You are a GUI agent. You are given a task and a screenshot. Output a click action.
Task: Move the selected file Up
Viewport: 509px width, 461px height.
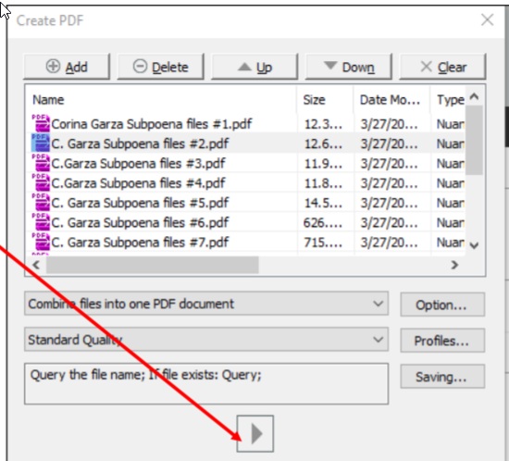254,67
